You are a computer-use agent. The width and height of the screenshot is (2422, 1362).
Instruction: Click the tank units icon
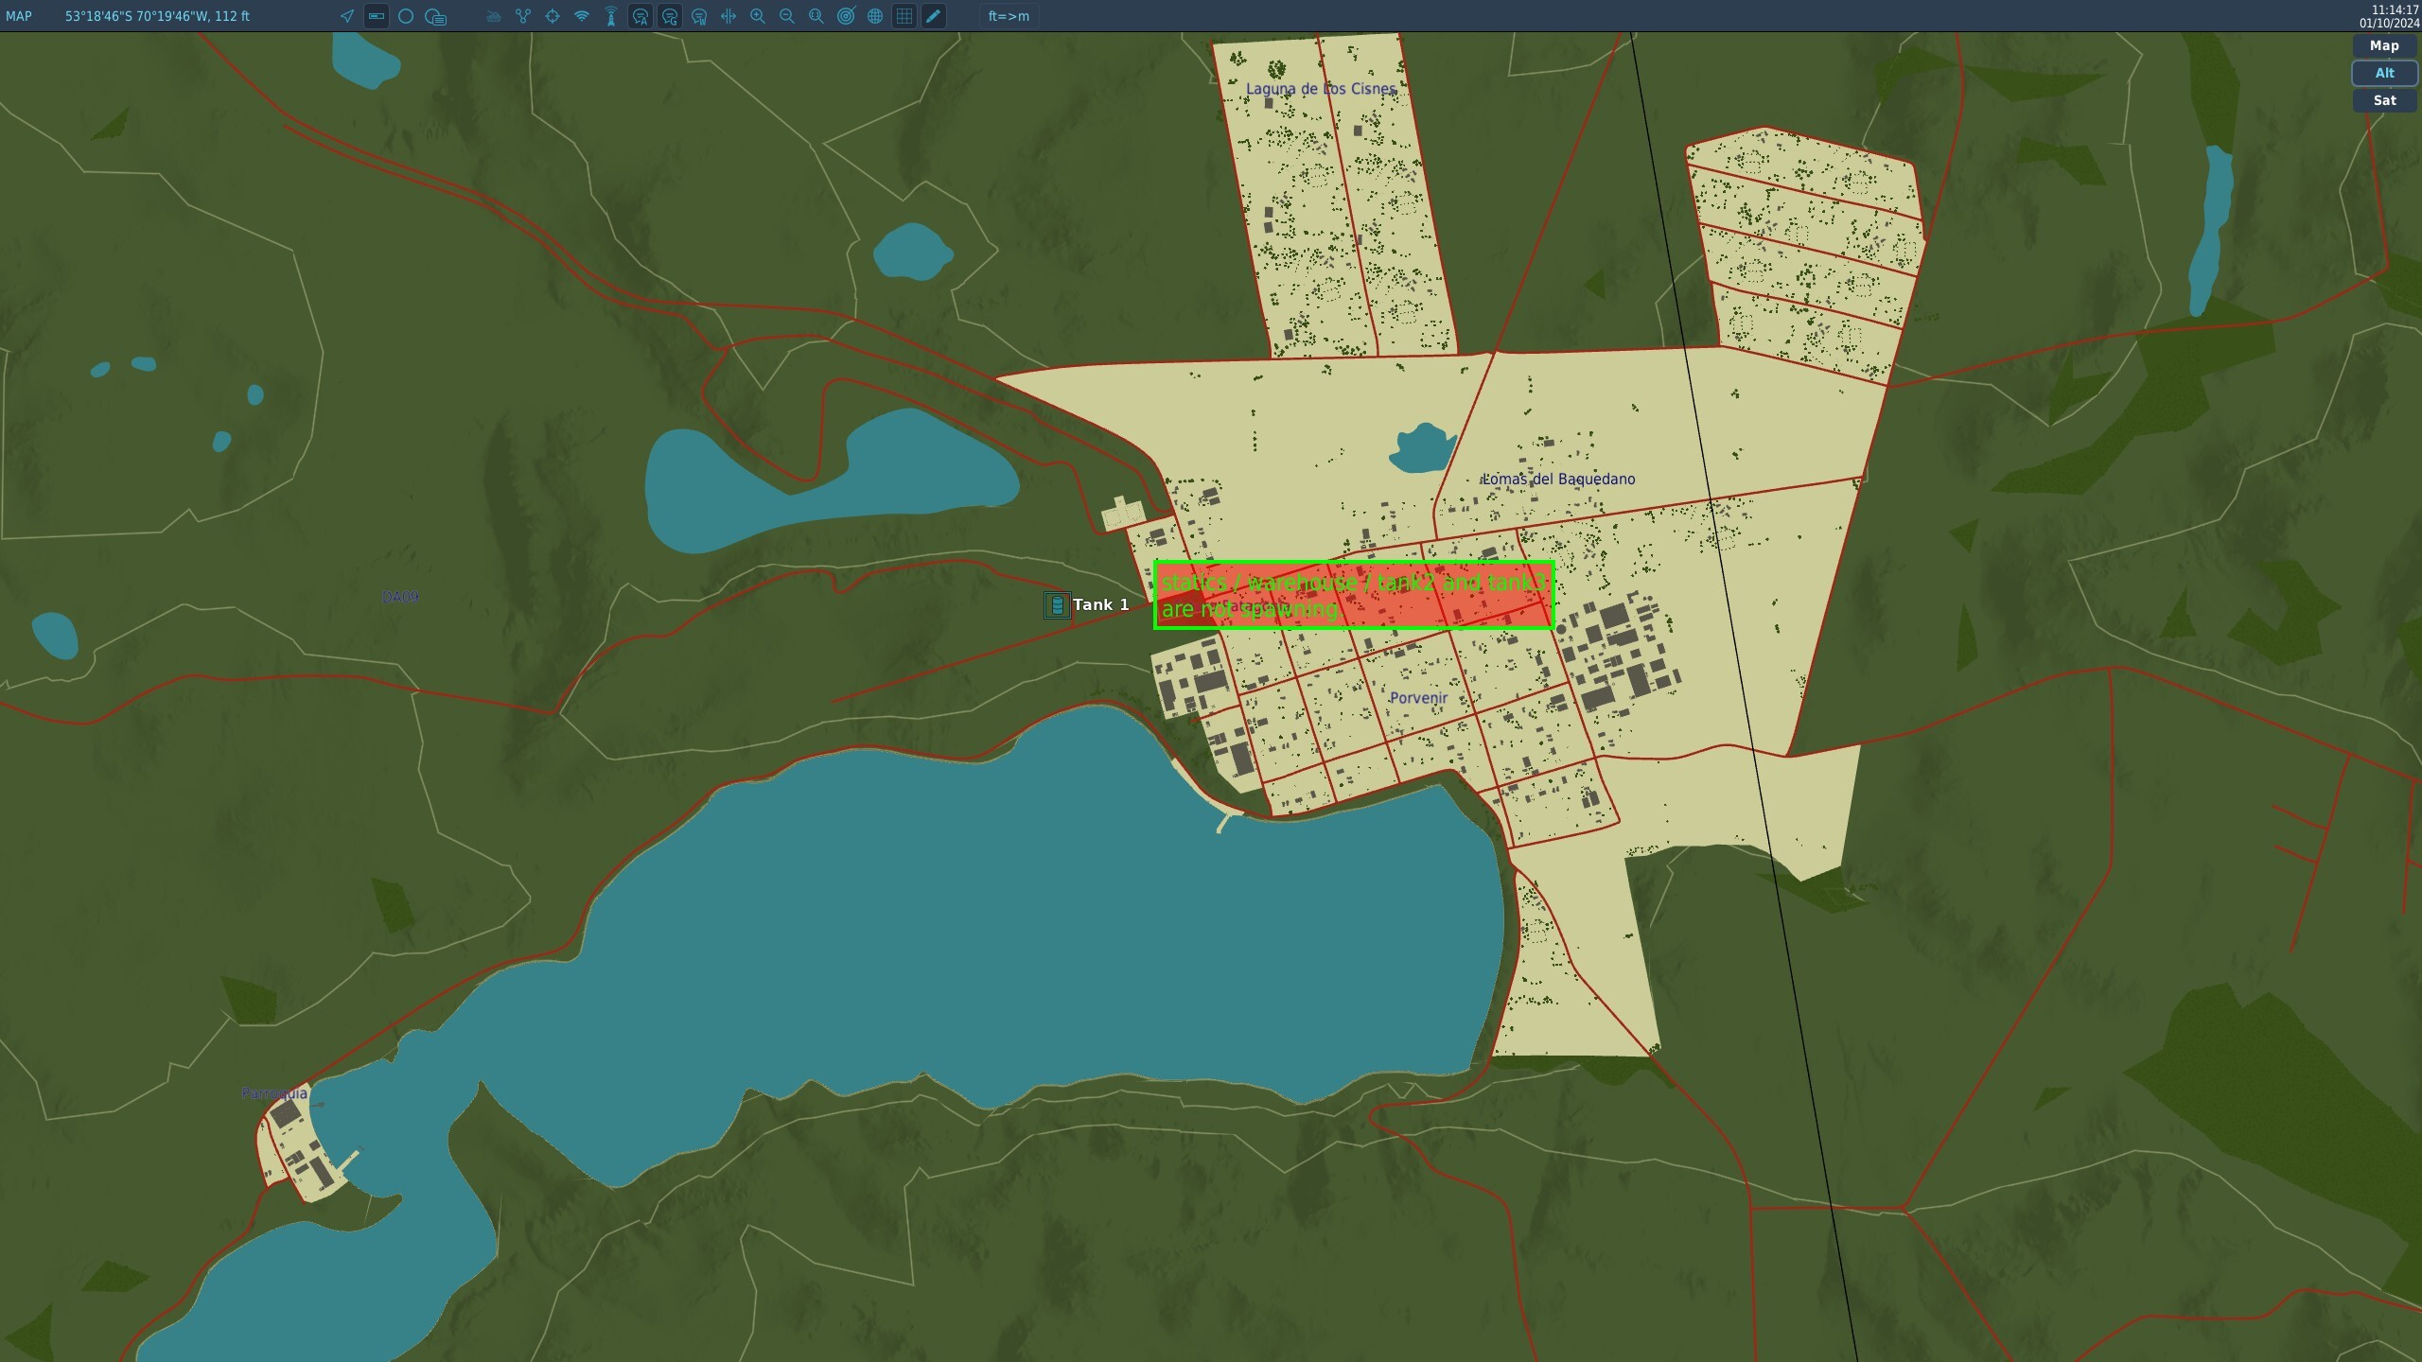493,16
